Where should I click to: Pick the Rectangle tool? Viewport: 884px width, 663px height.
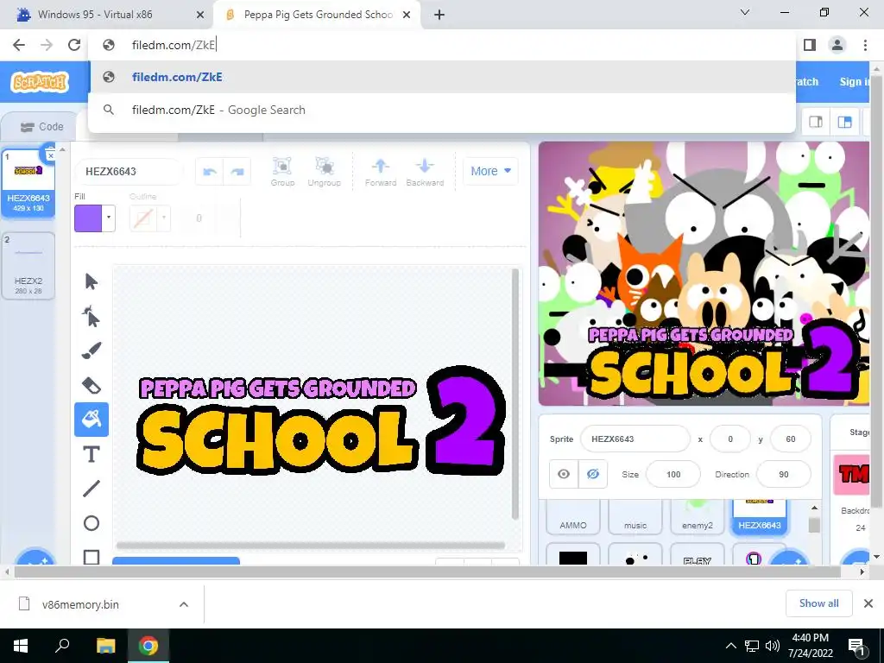92,557
